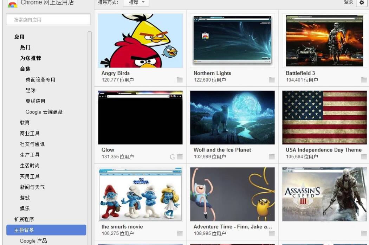Click the sidebar vertical scrollbar

[x=89, y=138]
